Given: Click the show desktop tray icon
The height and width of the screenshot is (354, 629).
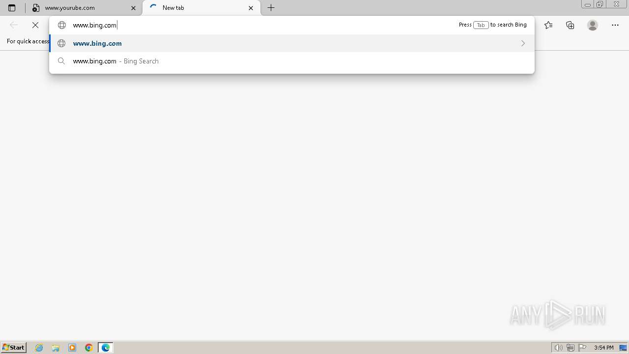Looking at the screenshot, I should pos(623,348).
